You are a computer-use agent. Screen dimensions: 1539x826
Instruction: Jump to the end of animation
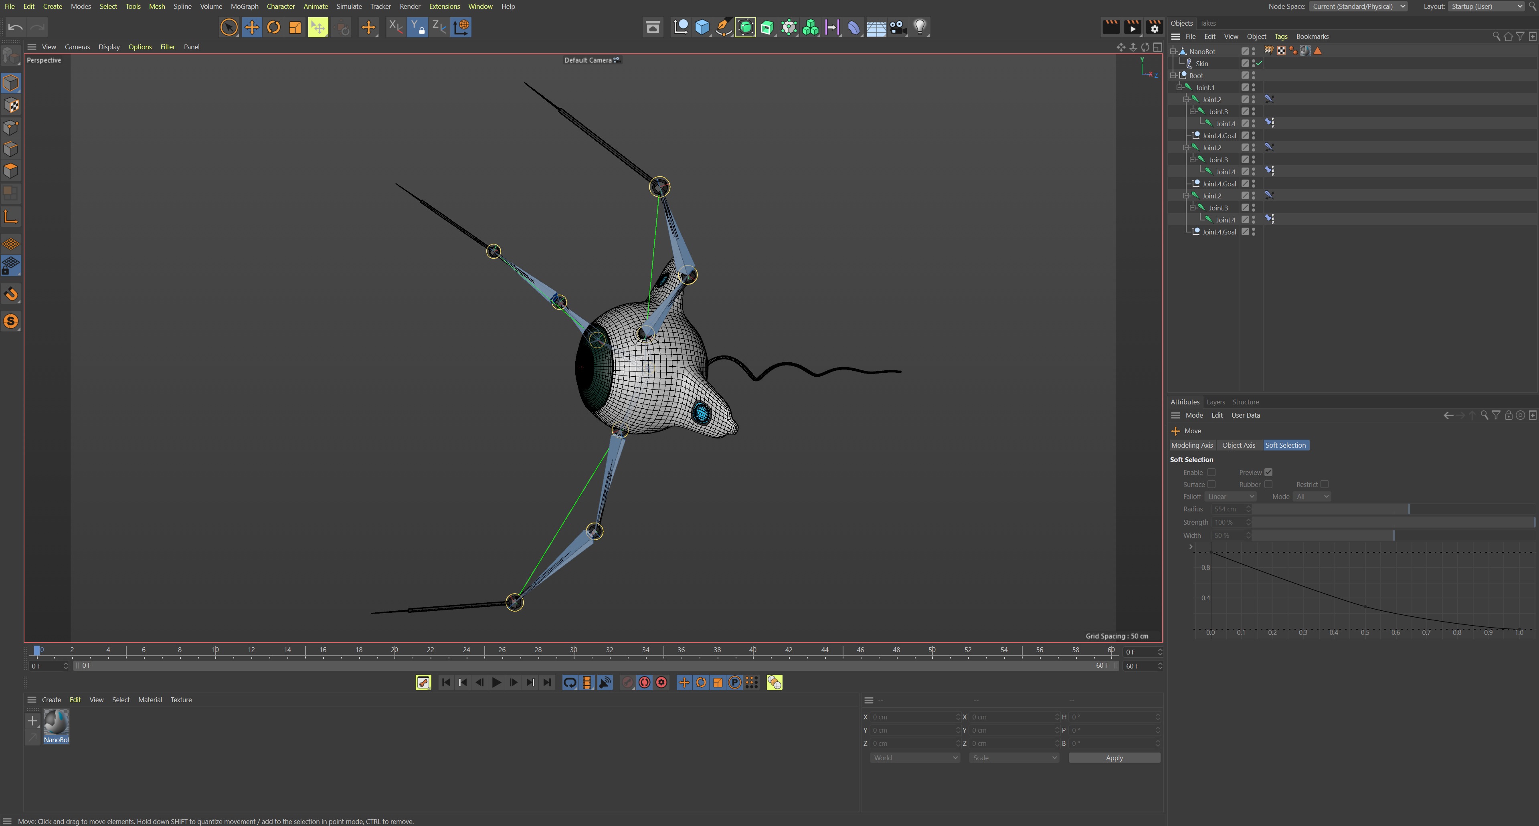(x=547, y=682)
